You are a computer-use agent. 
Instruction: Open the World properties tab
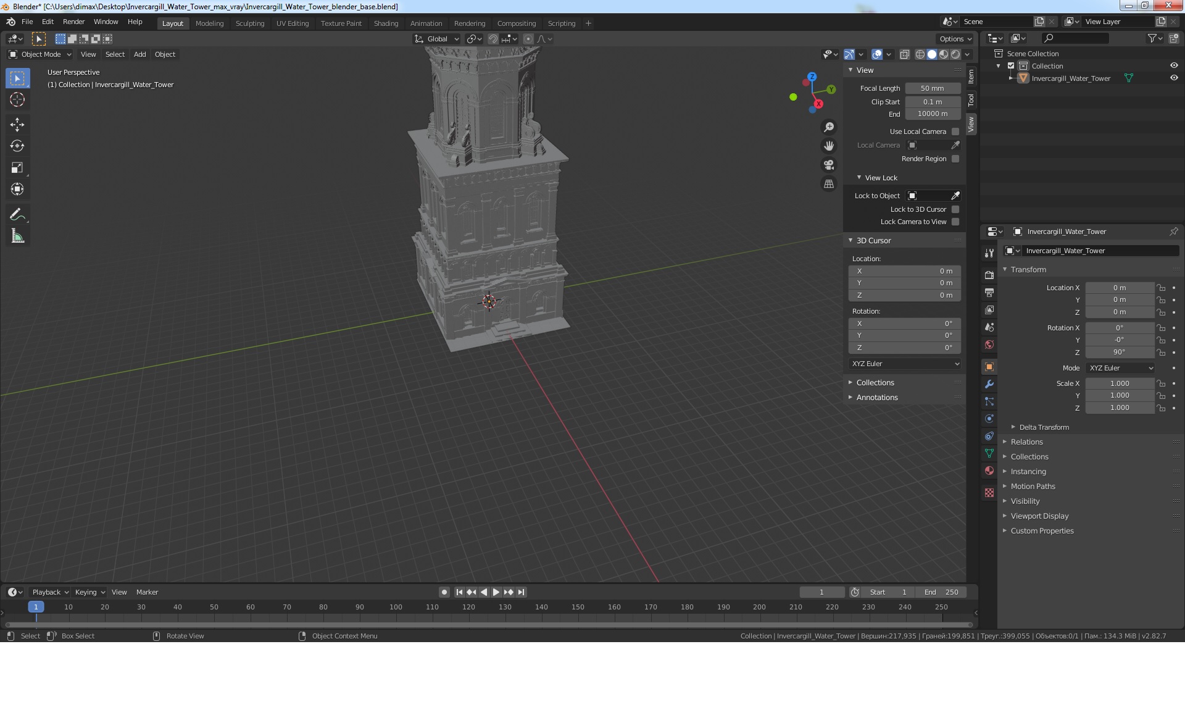coord(989,345)
